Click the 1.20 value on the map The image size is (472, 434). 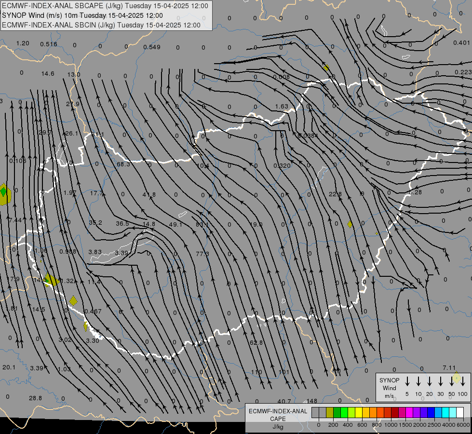(23, 43)
